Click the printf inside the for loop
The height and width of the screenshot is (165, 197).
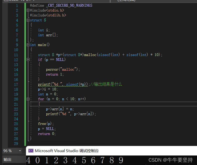click(x=71, y=114)
